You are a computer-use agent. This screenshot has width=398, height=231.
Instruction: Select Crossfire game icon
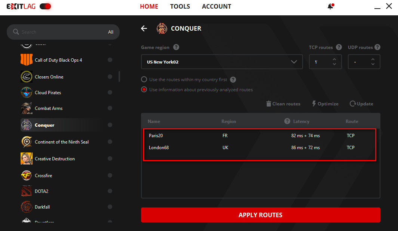[27, 175]
